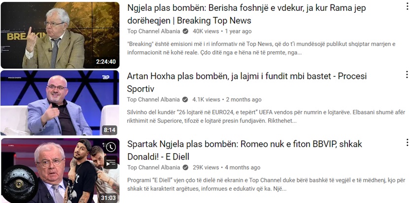
Task: Click verified badge beside first Top Channel Albania
Action: tap(185, 32)
